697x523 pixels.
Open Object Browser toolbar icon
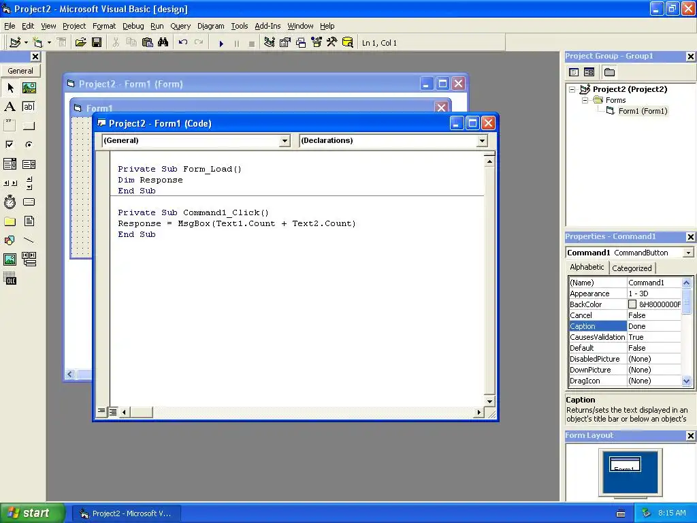(x=317, y=42)
